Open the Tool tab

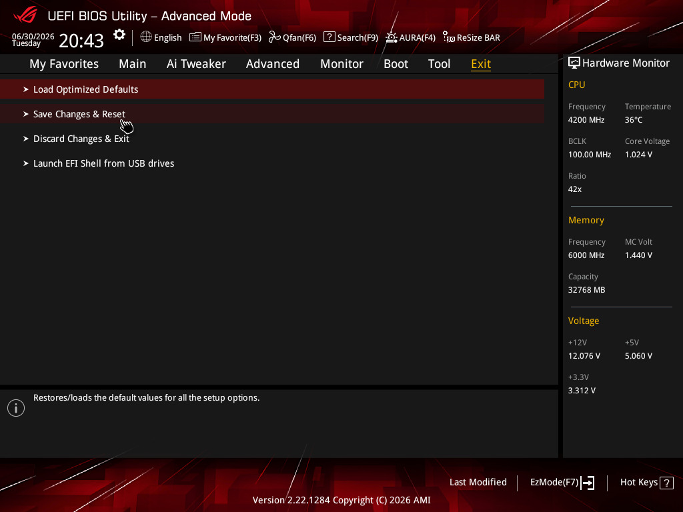[x=439, y=64]
